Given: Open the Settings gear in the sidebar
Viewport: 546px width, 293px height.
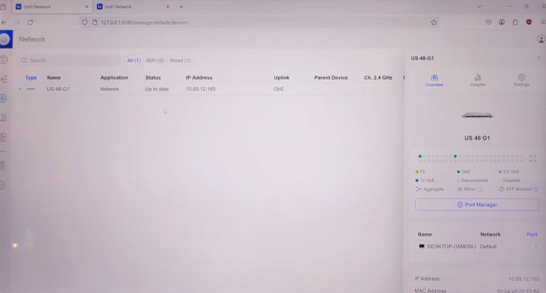Looking at the screenshot, I should pos(3,185).
